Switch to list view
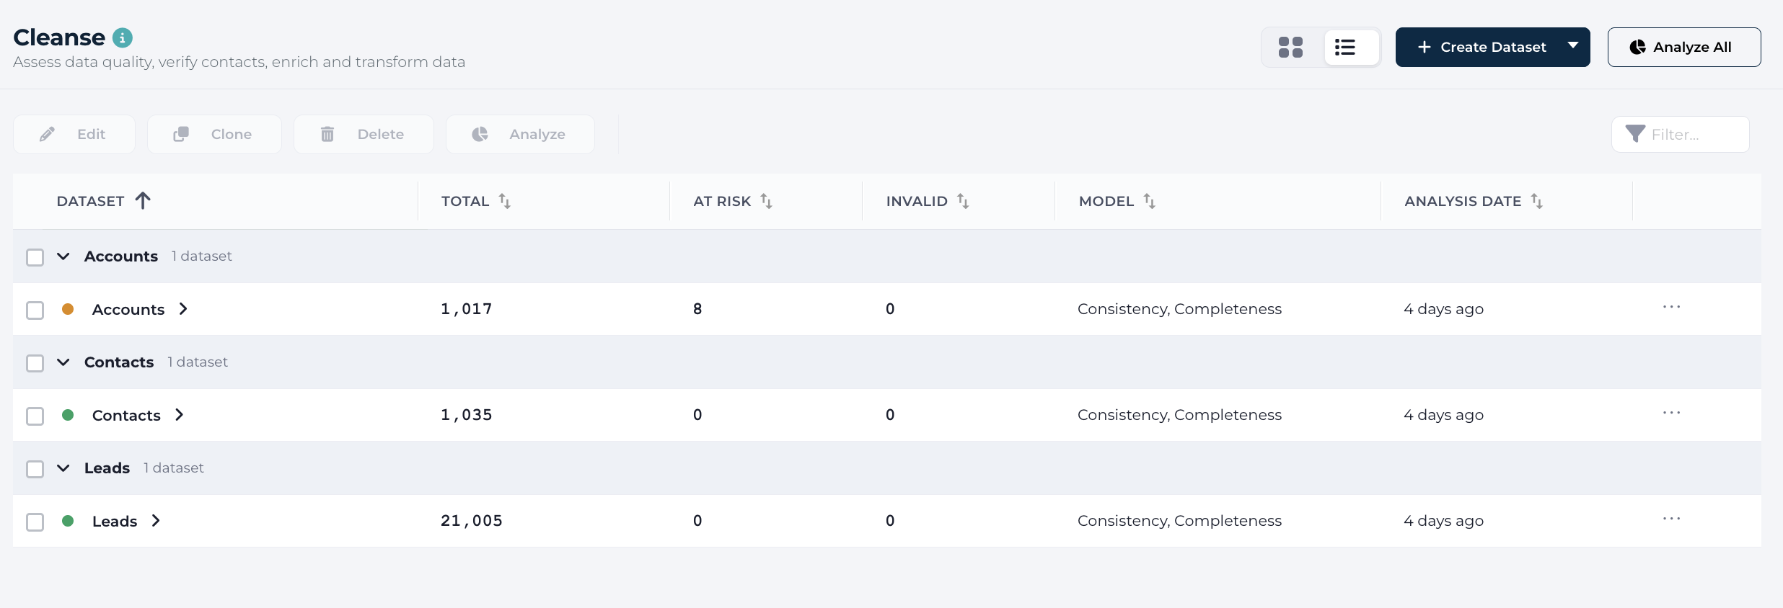The height and width of the screenshot is (608, 1783). pos(1345,48)
